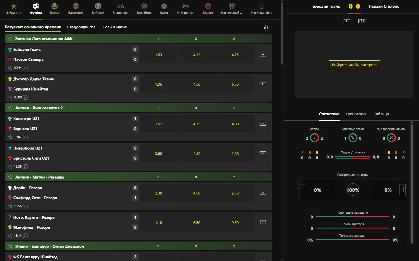Switch to Голы в матче tab
Image resolution: width=419 pixels, height=261 pixels.
(115, 27)
